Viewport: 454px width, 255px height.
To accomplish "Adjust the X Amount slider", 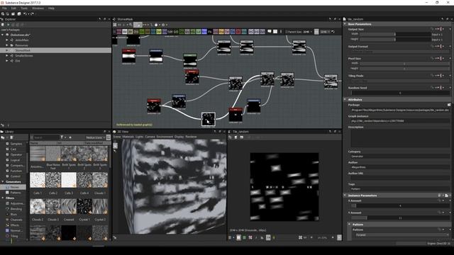I will pos(400,206).
